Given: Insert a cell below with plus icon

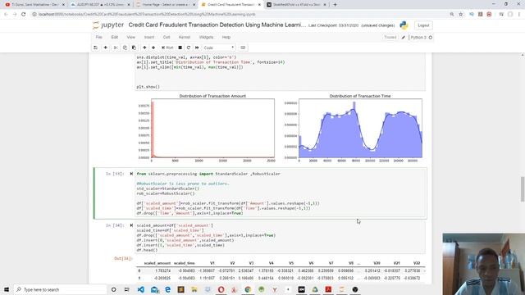Looking at the screenshot, I should point(106,48).
